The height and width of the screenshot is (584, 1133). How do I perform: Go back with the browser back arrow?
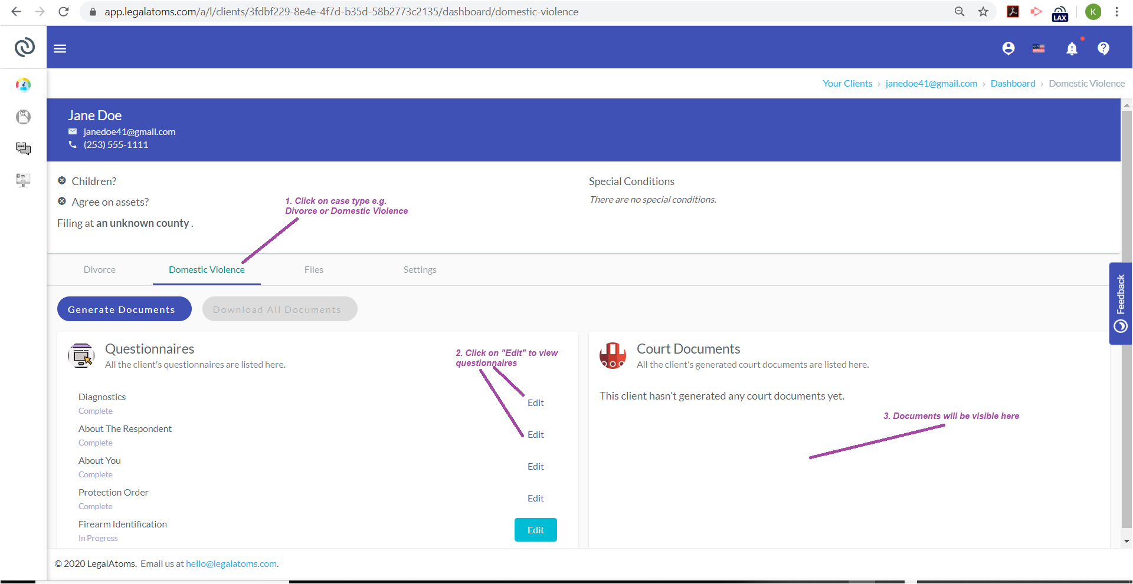pos(16,11)
